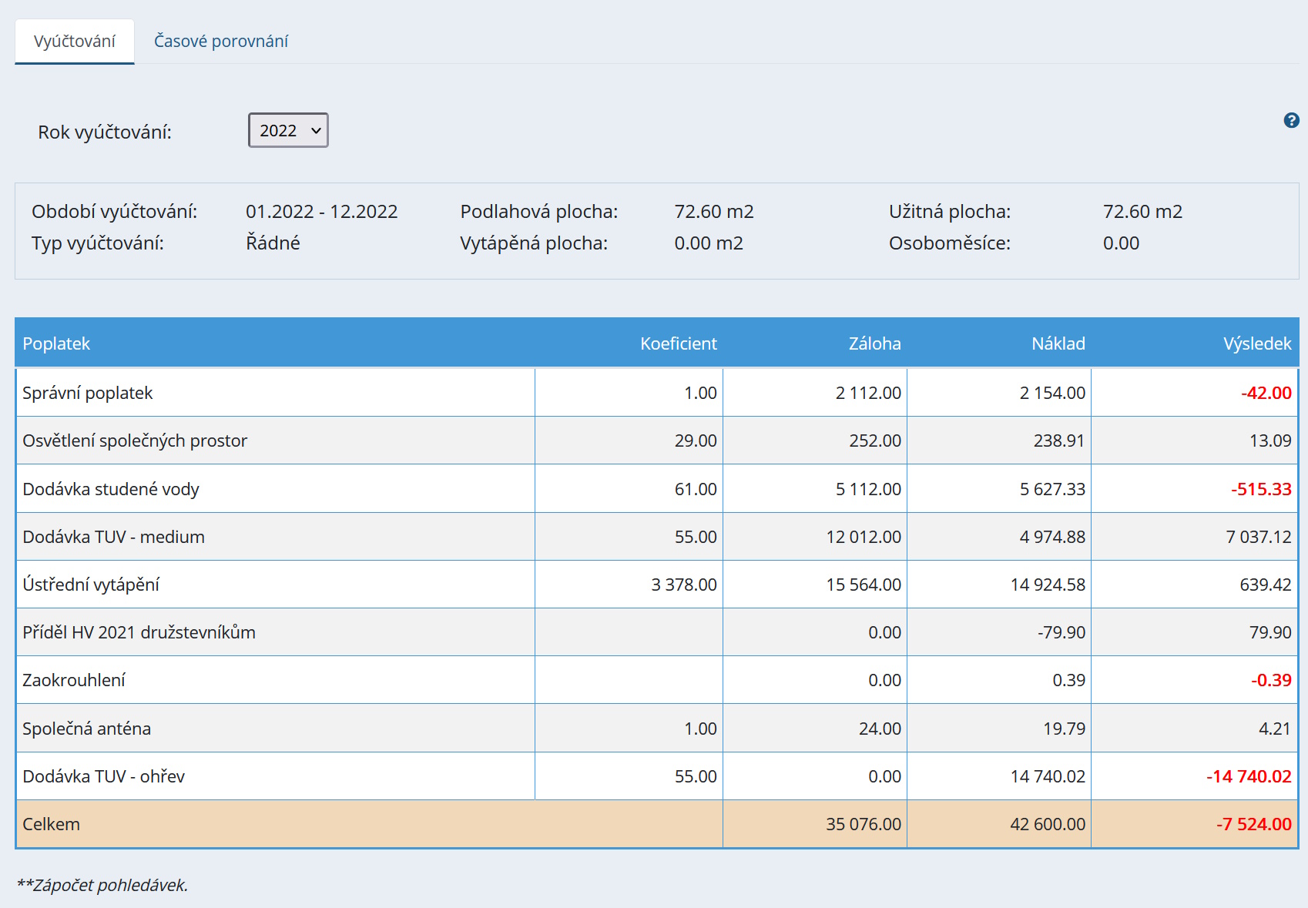Screen dimensions: 1308x908
Task: Select the Společná anténa row
Action: click(86, 729)
